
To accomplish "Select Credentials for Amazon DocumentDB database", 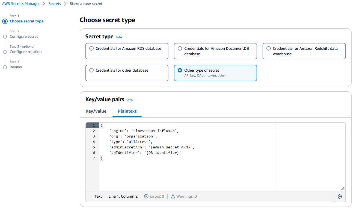I will 180,48.
